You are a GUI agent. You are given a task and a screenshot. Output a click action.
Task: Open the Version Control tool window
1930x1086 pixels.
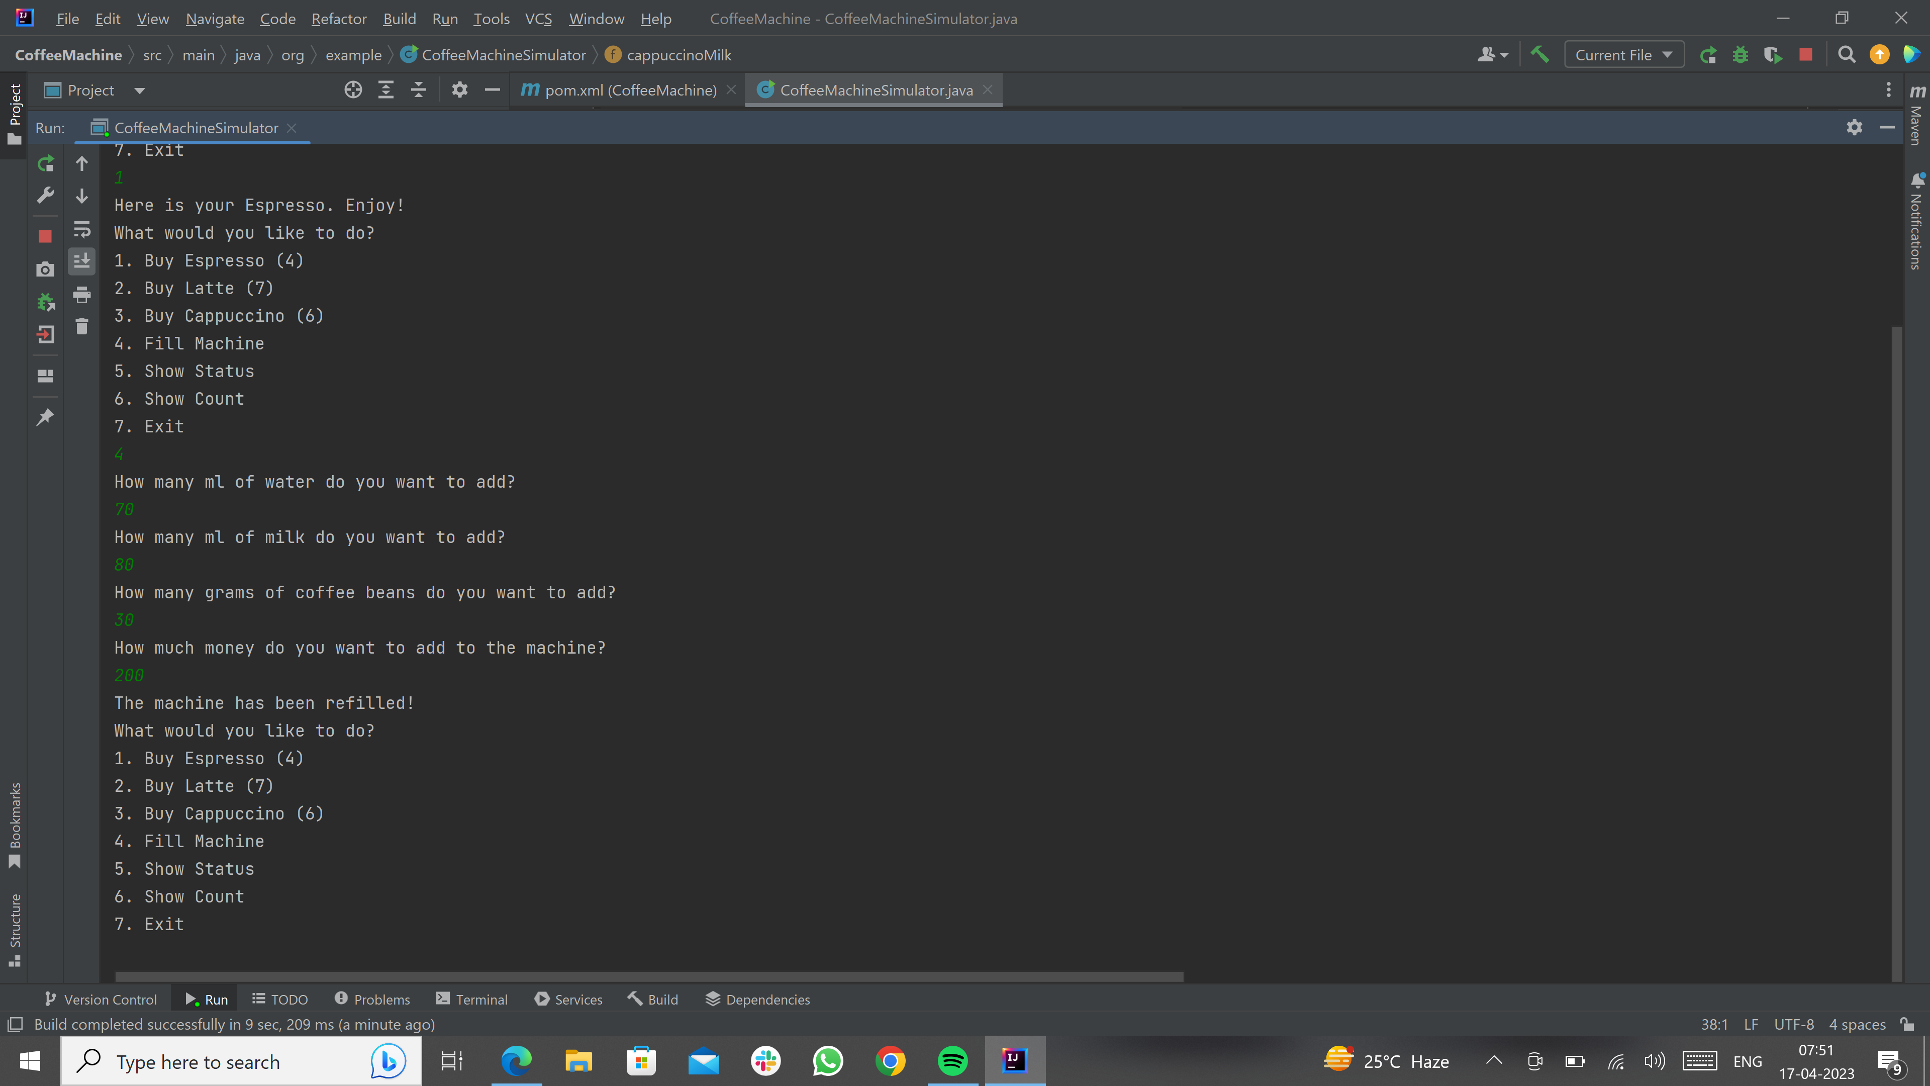100,999
